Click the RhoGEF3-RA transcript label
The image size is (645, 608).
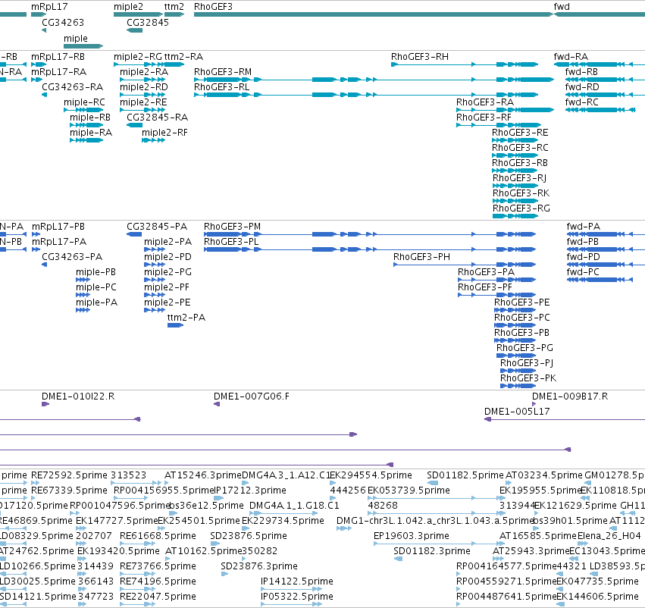point(485,102)
